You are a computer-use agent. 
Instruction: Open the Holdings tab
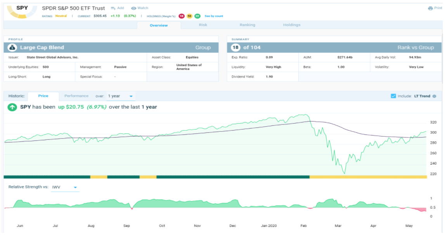pyautogui.click(x=292, y=25)
